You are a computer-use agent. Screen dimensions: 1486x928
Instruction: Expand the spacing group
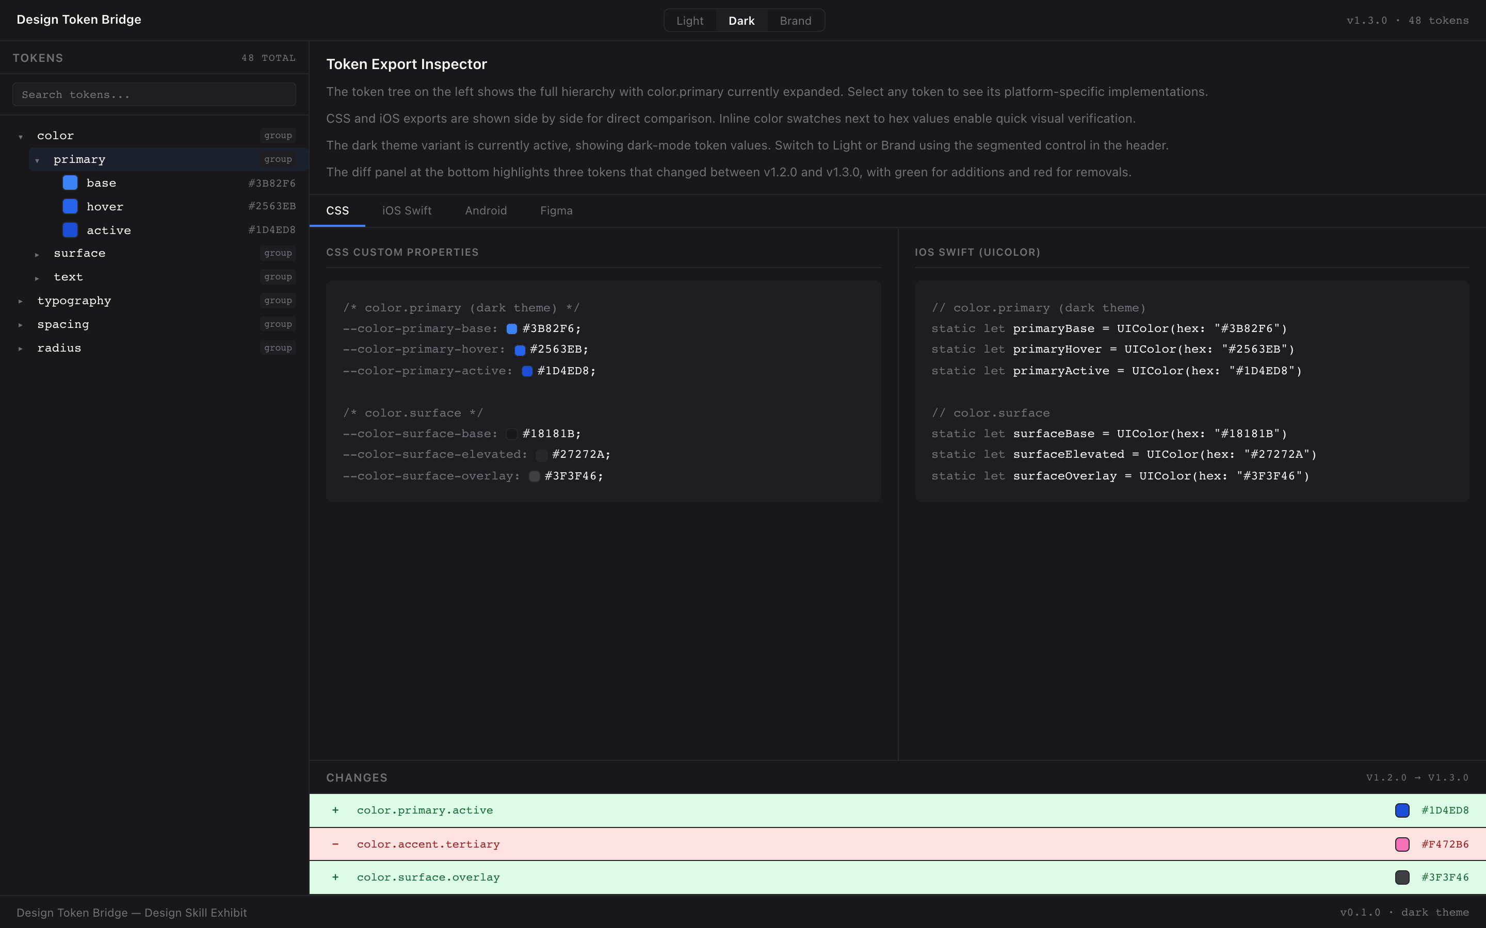(21, 325)
